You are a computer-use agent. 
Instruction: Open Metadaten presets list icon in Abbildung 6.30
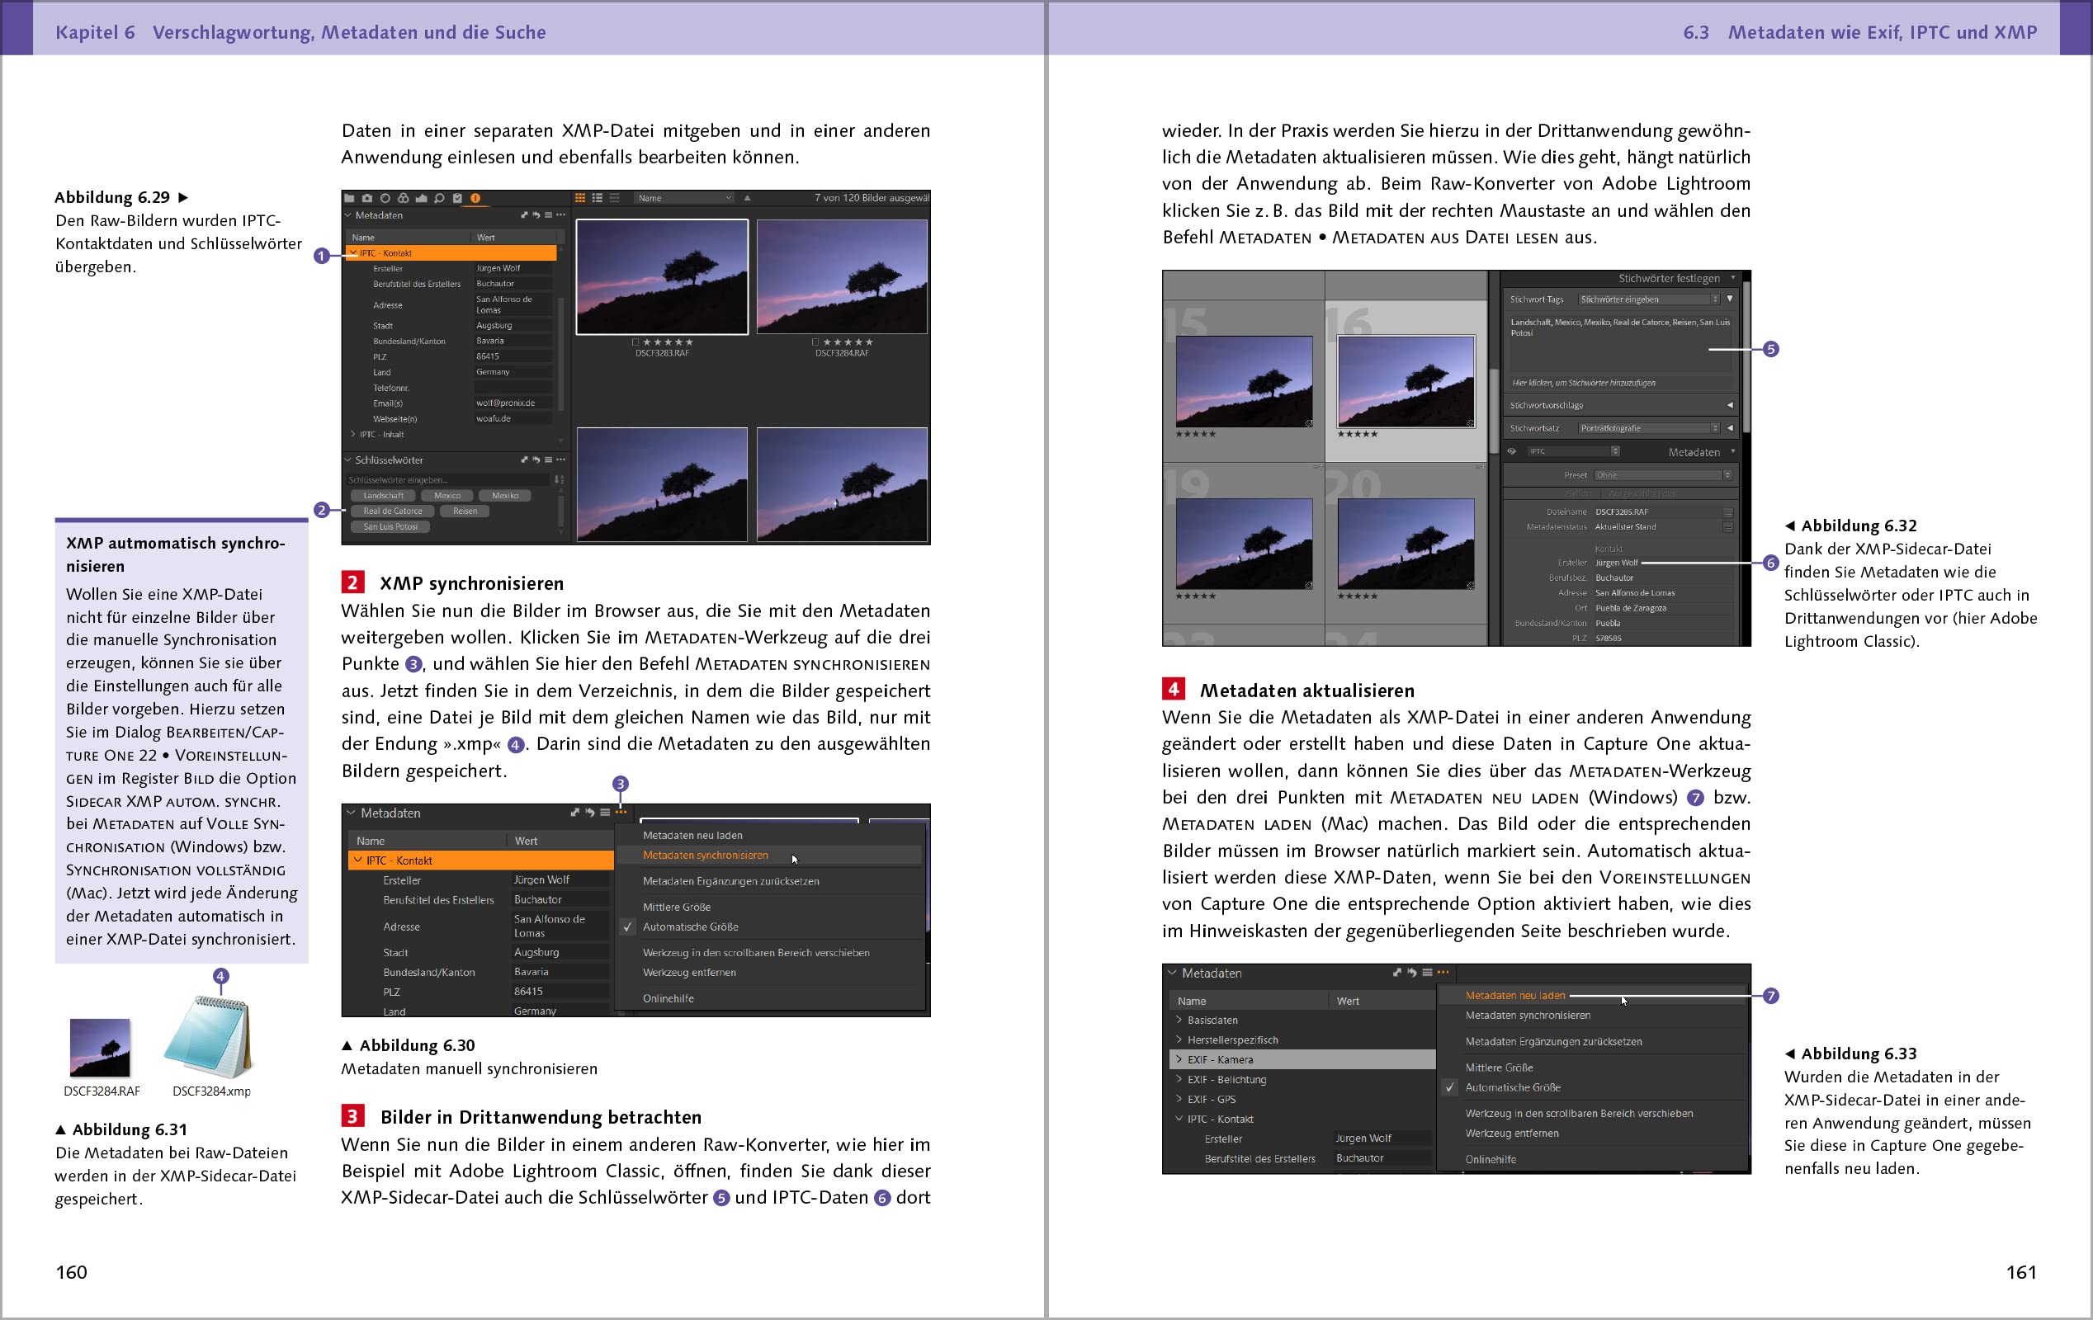605,813
